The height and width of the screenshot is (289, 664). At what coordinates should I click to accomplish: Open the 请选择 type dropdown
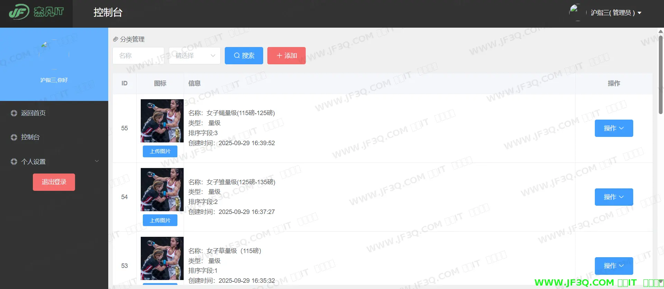coord(194,56)
